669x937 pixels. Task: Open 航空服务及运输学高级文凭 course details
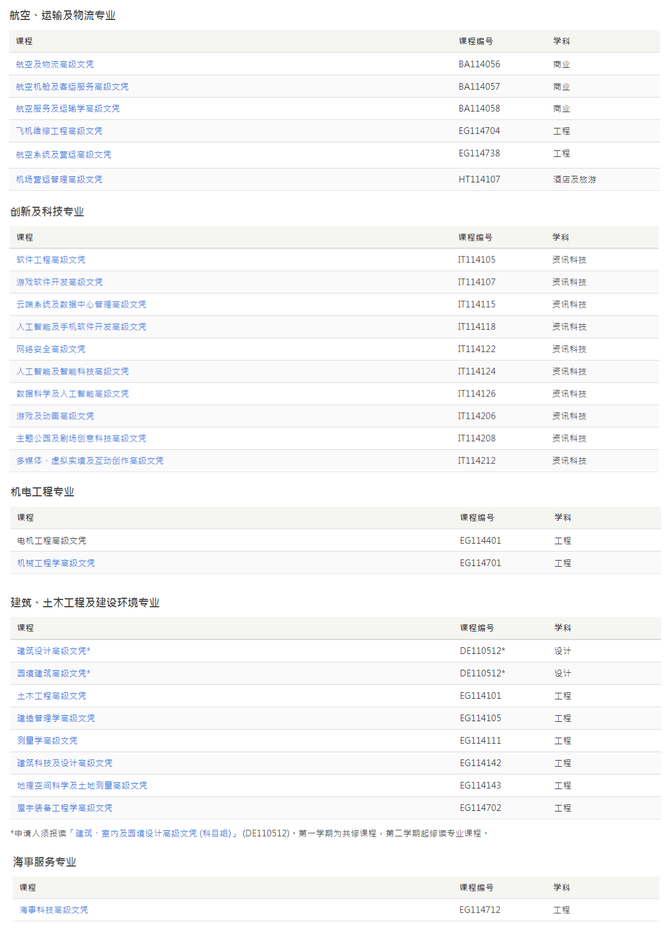coord(68,108)
